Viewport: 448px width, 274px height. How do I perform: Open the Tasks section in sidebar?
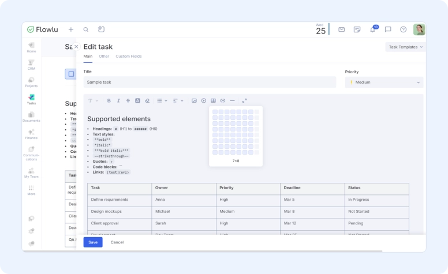(31, 99)
